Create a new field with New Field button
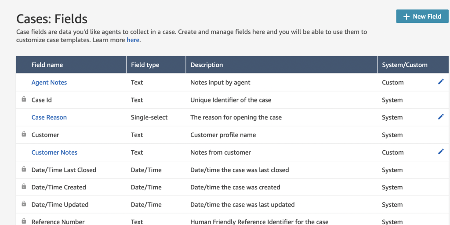The height and width of the screenshot is (225, 450). click(x=422, y=17)
